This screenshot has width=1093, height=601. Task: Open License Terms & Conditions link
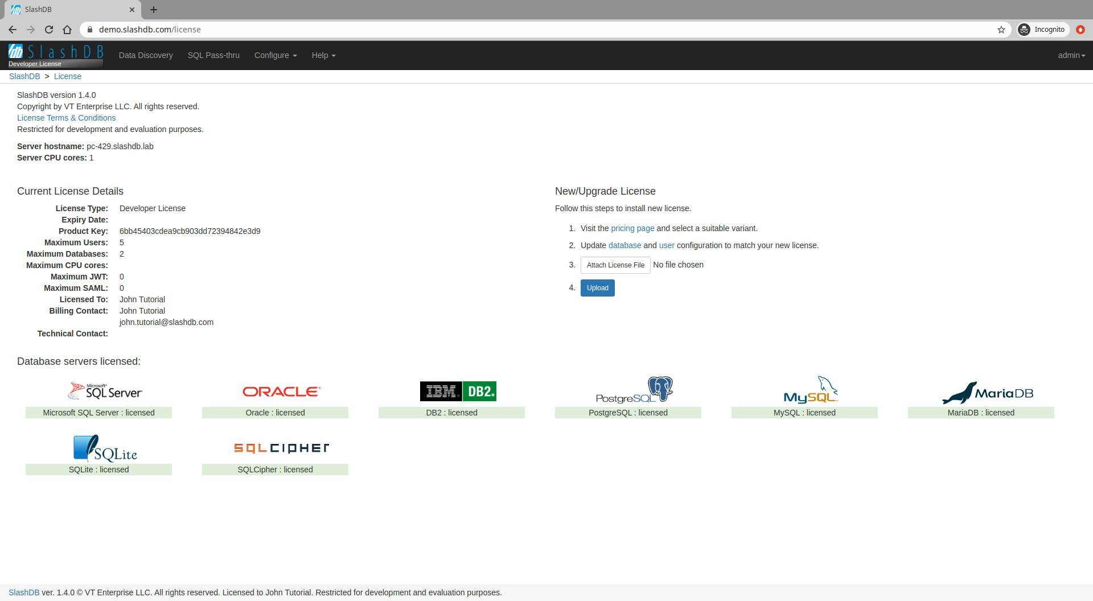66,118
